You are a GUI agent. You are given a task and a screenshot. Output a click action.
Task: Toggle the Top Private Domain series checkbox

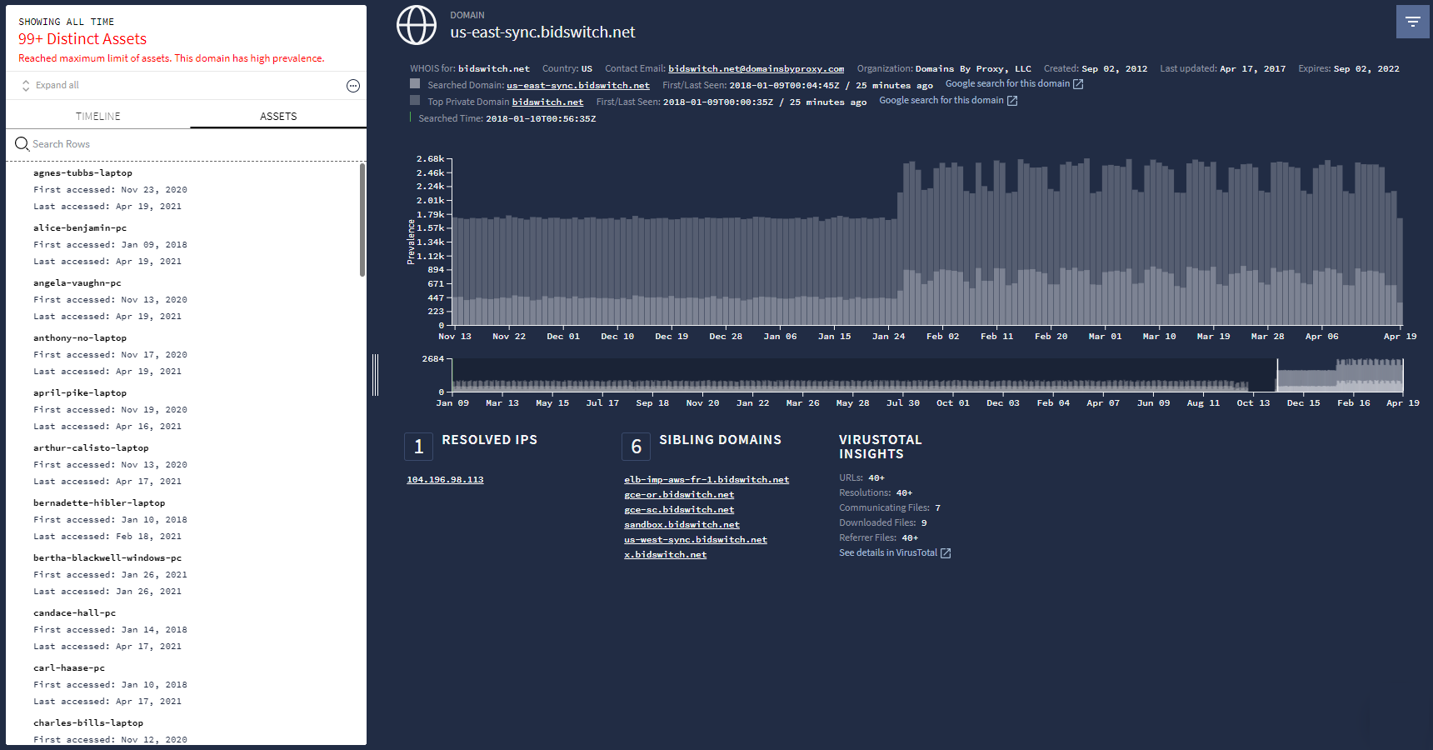tap(414, 100)
